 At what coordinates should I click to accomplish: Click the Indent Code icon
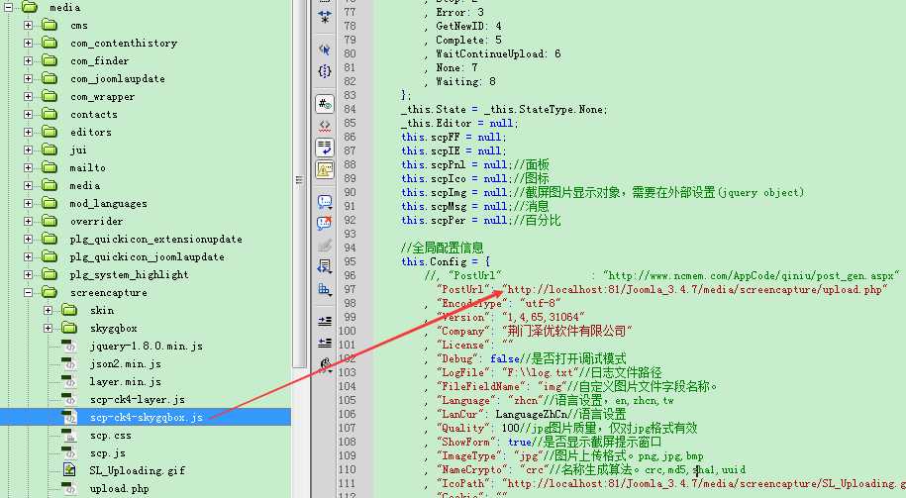pos(325,321)
